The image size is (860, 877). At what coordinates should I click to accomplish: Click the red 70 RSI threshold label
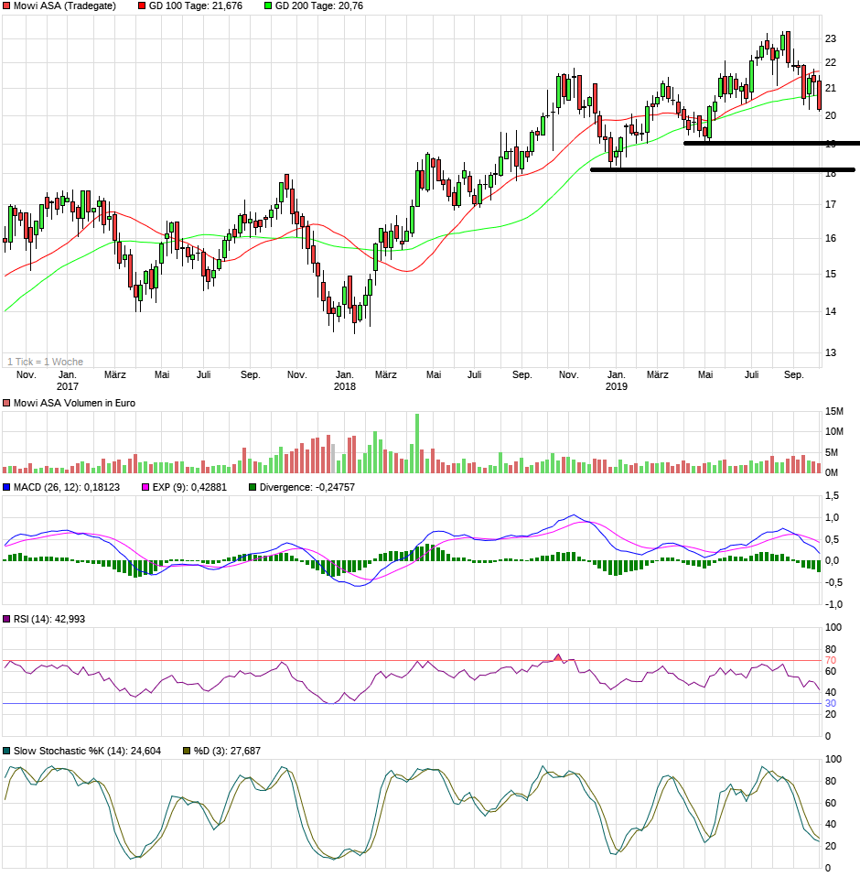(x=831, y=660)
